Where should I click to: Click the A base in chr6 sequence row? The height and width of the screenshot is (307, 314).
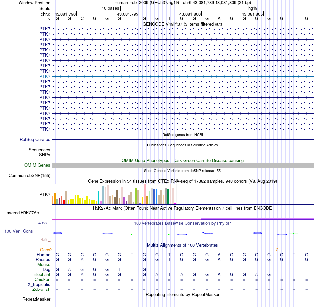(219, 19)
